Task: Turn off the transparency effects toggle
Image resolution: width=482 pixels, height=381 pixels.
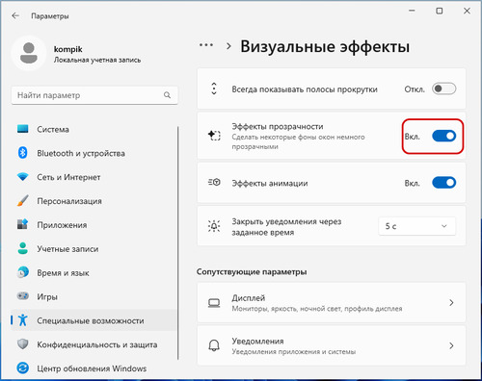Action: pyautogui.click(x=444, y=136)
